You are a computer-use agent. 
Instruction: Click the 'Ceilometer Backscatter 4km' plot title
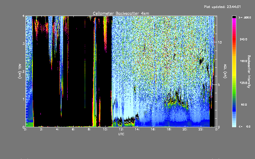coord(121,13)
